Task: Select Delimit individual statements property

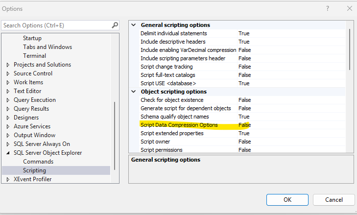Action: [x=174, y=33]
